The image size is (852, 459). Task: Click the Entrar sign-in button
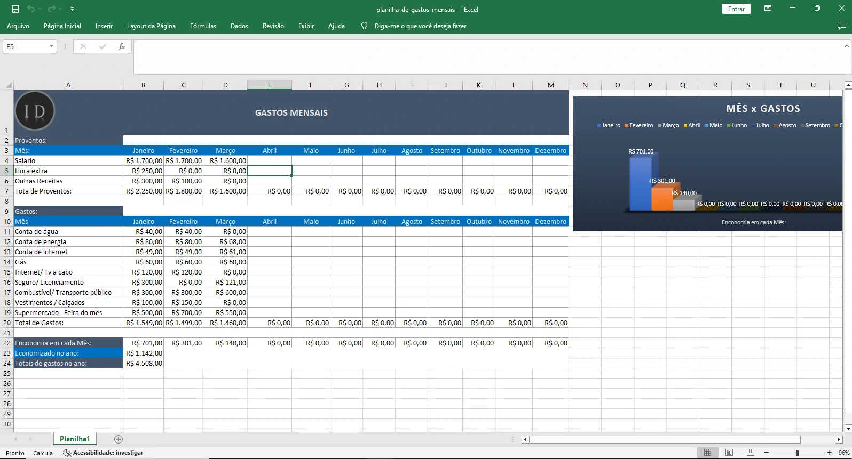pyautogui.click(x=736, y=9)
